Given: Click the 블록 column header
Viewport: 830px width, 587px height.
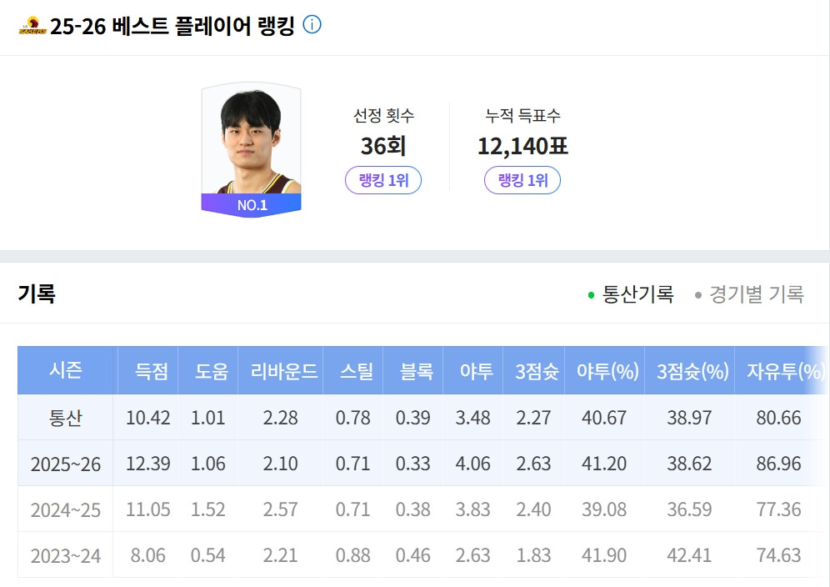Looking at the screenshot, I should (412, 371).
